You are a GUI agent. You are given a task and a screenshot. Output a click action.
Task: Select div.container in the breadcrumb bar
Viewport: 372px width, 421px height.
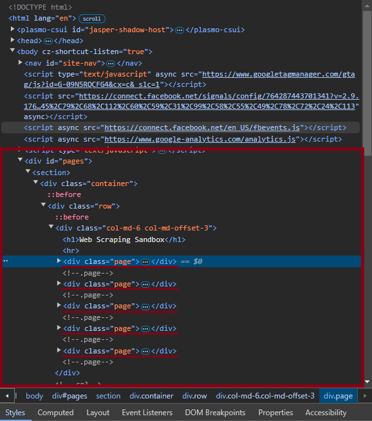click(151, 396)
